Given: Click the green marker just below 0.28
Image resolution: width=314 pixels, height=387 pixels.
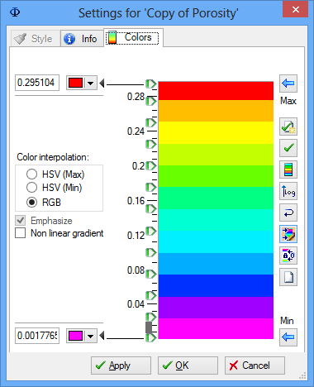Looking at the screenshot, I should point(151,101).
